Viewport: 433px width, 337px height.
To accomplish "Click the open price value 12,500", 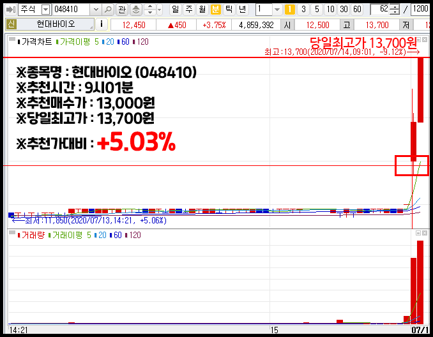I will point(317,25).
